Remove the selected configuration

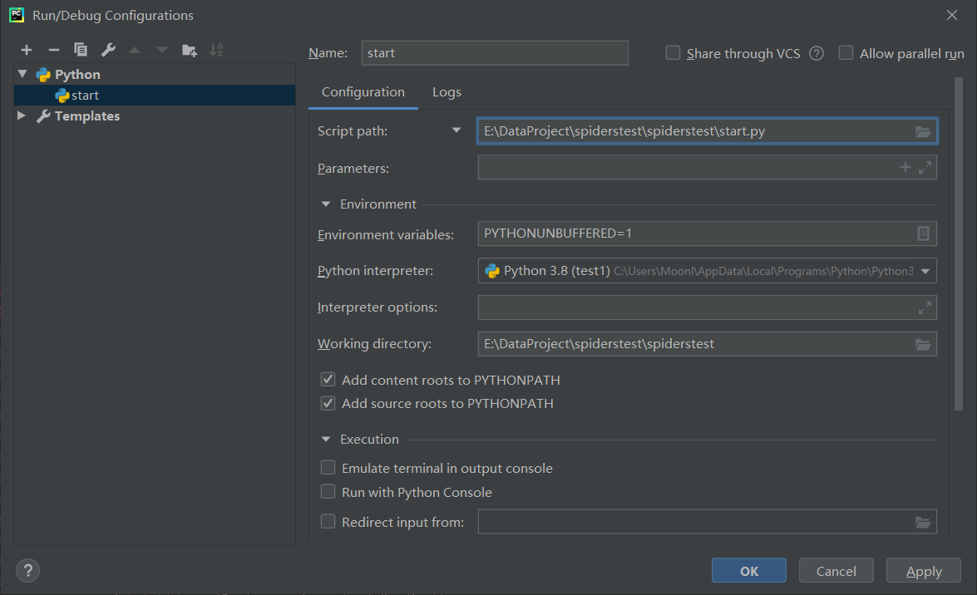coord(53,51)
